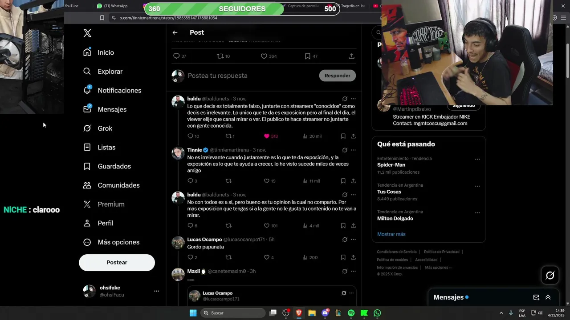Open more options for Tus Cosas trend
This screenshot has width=570, height=320.
click(477, 186)
